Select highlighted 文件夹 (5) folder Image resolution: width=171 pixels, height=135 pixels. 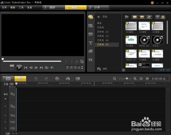107,45
